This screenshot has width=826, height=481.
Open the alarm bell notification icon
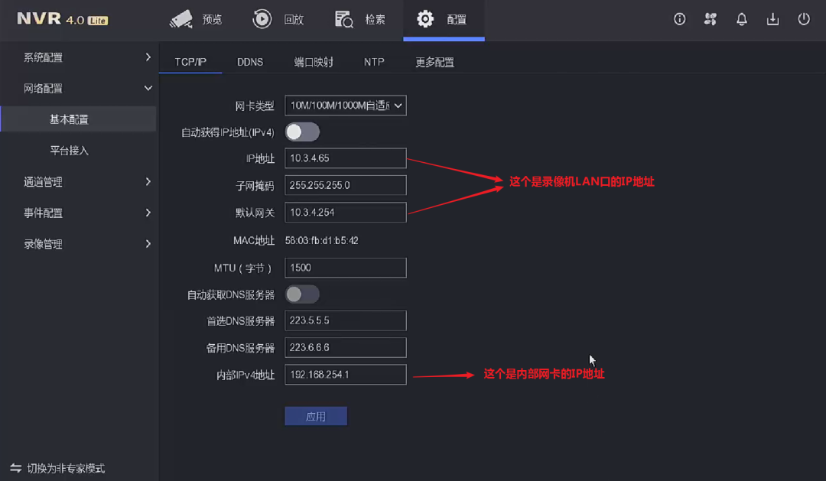(x=741, y=19)
